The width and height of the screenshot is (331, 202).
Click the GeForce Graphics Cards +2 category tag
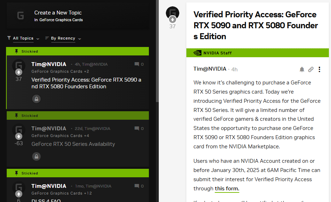(x=60, y=71)
